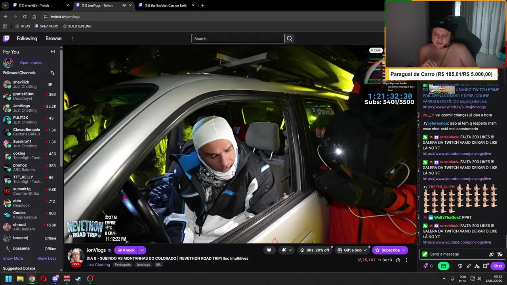The image size is (507, 285).
Task: Click Show More in sidebar
Action: (13, 258)
